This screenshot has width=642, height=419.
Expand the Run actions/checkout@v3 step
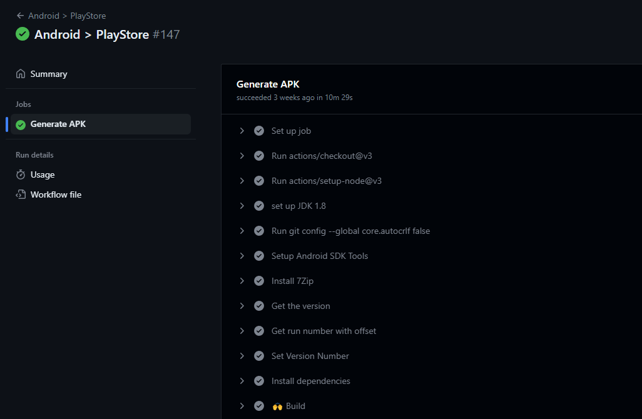(x=242, y=156)
